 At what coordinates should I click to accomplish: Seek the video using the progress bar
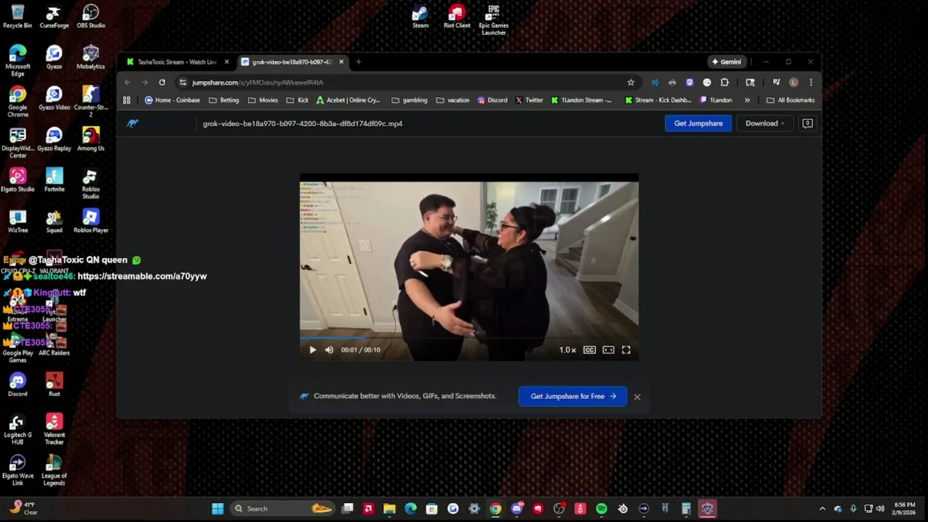pos(469,338)
